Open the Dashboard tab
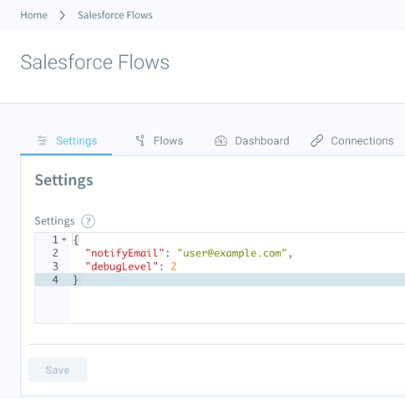The width and height of the screenshot is (405, 399). (252, 141)
